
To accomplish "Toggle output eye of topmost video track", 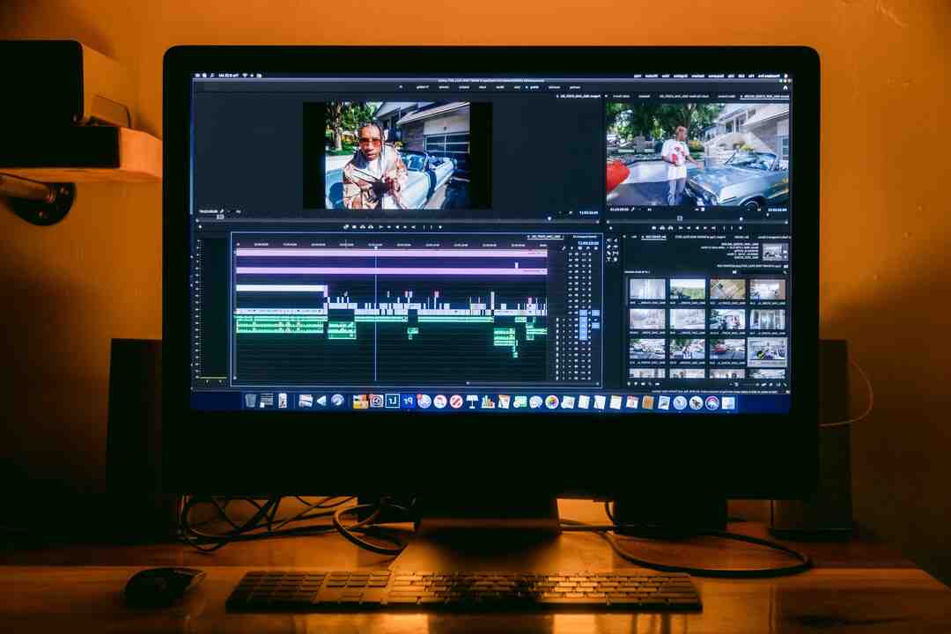I will click(570, 254).
